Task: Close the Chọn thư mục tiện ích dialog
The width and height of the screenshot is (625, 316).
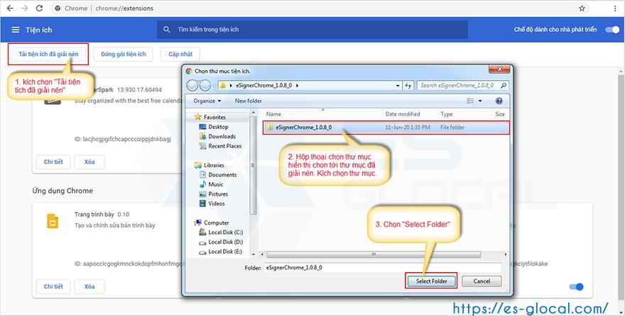Action: 499,69
